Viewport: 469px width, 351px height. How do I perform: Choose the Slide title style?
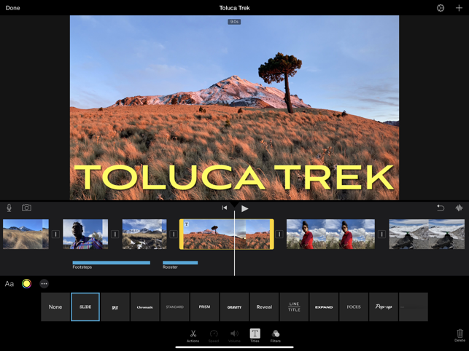pyautogui.click(x=85, y=307)
